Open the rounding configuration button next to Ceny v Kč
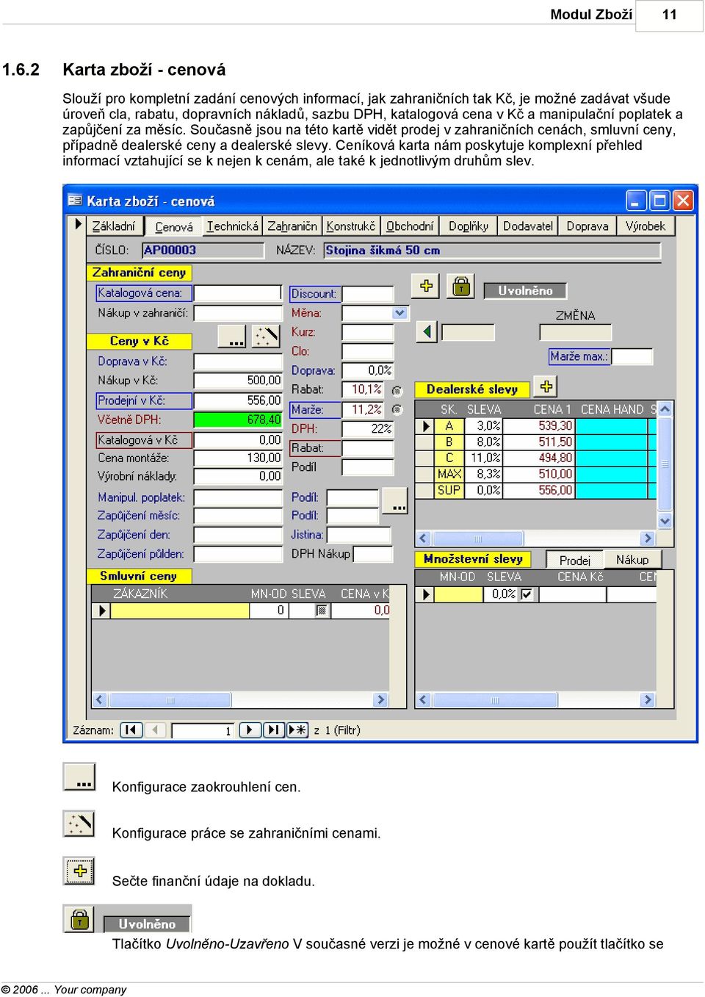 point(232,336)
